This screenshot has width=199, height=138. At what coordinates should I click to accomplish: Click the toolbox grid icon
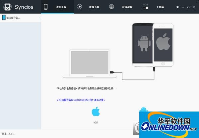pyautogui.click(x=145, y=7)
